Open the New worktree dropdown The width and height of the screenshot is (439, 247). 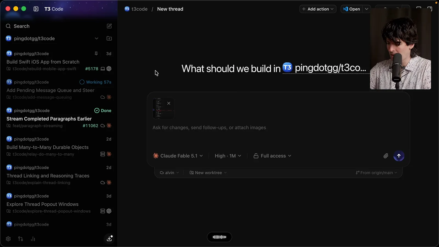coord(208,173)
